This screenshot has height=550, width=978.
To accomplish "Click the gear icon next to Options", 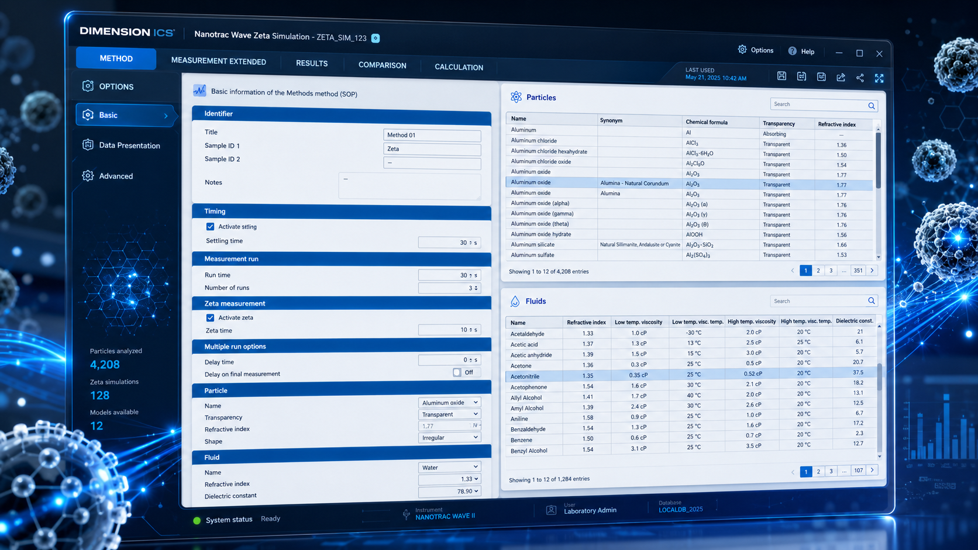I will click(x=742, y=50).
